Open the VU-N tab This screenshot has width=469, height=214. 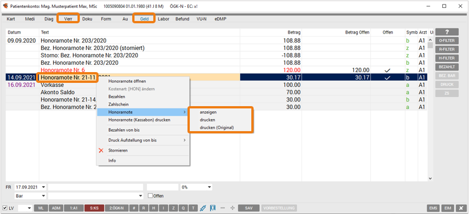[x=201, y=19]
